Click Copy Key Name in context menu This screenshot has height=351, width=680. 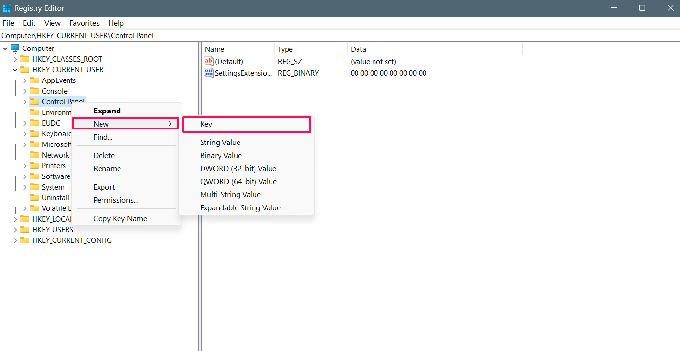(x=120, y=219)
